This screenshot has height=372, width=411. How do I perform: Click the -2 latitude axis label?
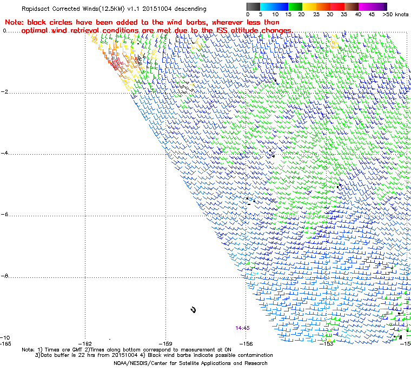4,92
